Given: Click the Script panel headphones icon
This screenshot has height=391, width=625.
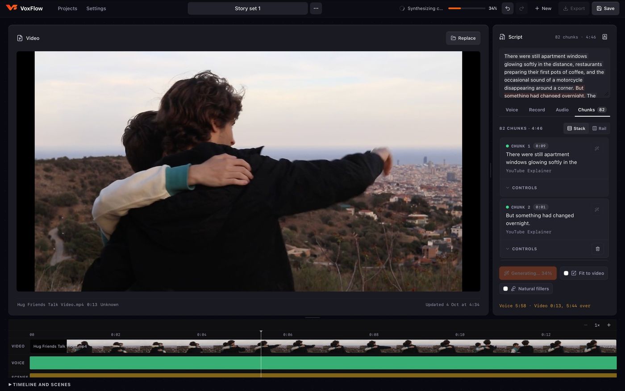Looking at the screenshot, I should tap(502, 37).
